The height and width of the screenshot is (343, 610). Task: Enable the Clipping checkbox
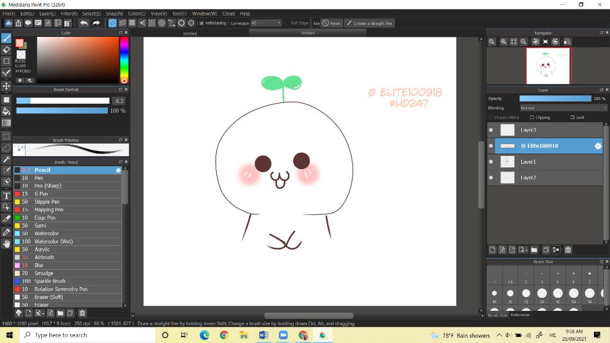[x=532, y=117]
